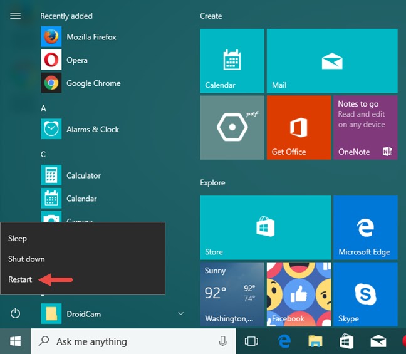Viewport: 406px width, 354px height.
Task: Open Mail from the taskbar
Action: click(378, 341)
